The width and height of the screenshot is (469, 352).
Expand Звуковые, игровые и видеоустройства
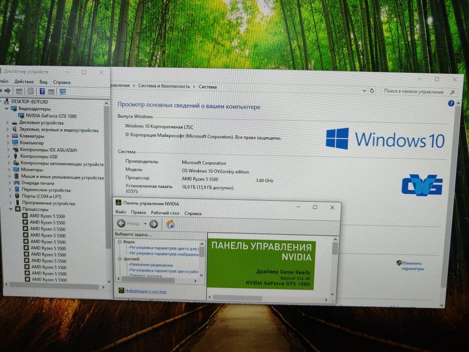[8, 129]
